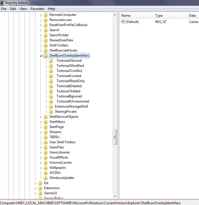Open the View menu
199x205 pixels.
pyautogui.click(x=23, y=9)
